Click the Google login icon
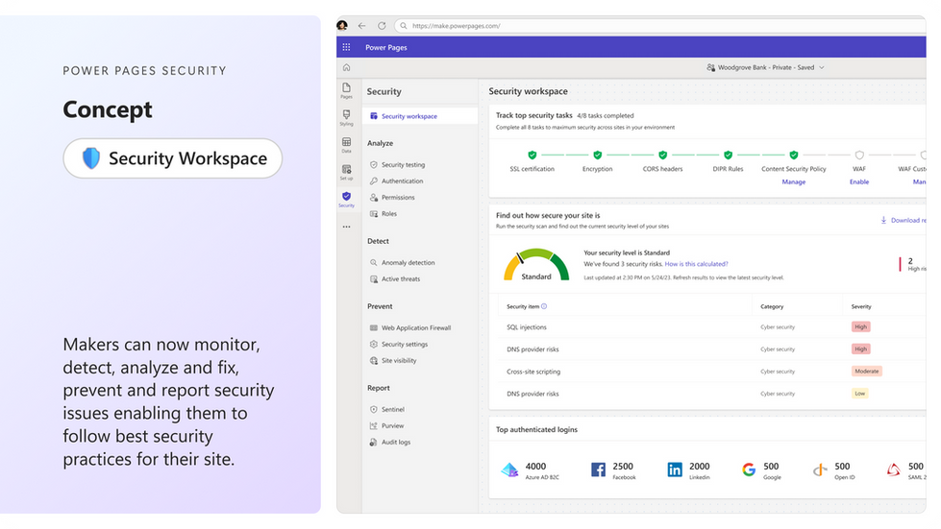Image resolution: width=941 pixels, height=529 pixels. (x=749, y=469)
